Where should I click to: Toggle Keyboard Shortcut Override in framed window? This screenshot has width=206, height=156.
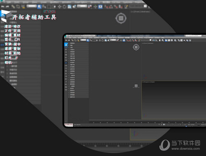124,40
